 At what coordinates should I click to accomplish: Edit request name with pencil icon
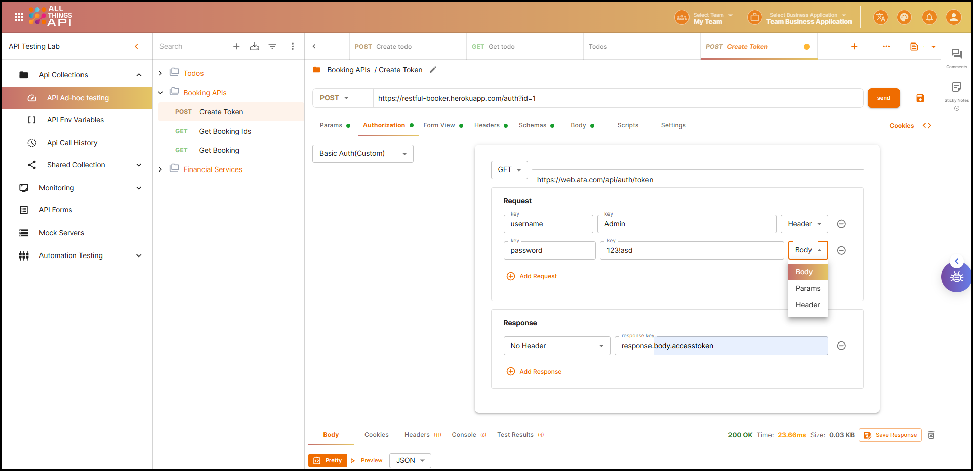click(x=433, y=70)
